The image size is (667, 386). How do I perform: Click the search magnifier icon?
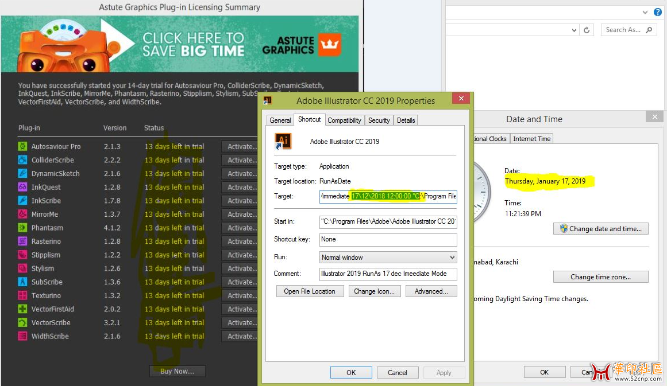click(649, 30)
